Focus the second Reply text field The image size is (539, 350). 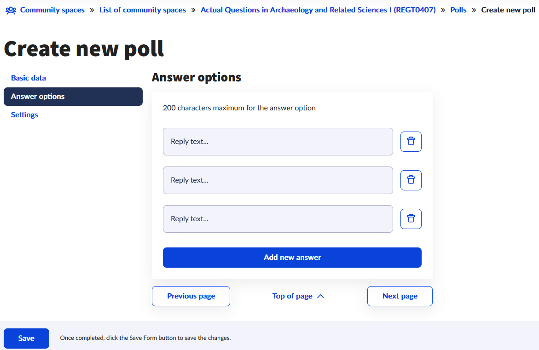coord(278,180)
